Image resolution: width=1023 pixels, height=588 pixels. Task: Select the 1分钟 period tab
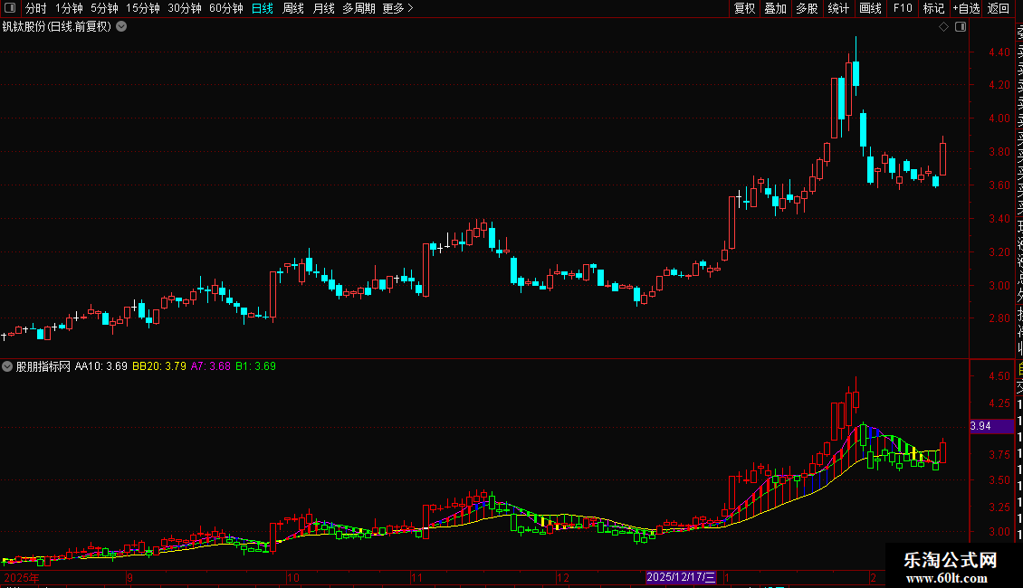69,8
